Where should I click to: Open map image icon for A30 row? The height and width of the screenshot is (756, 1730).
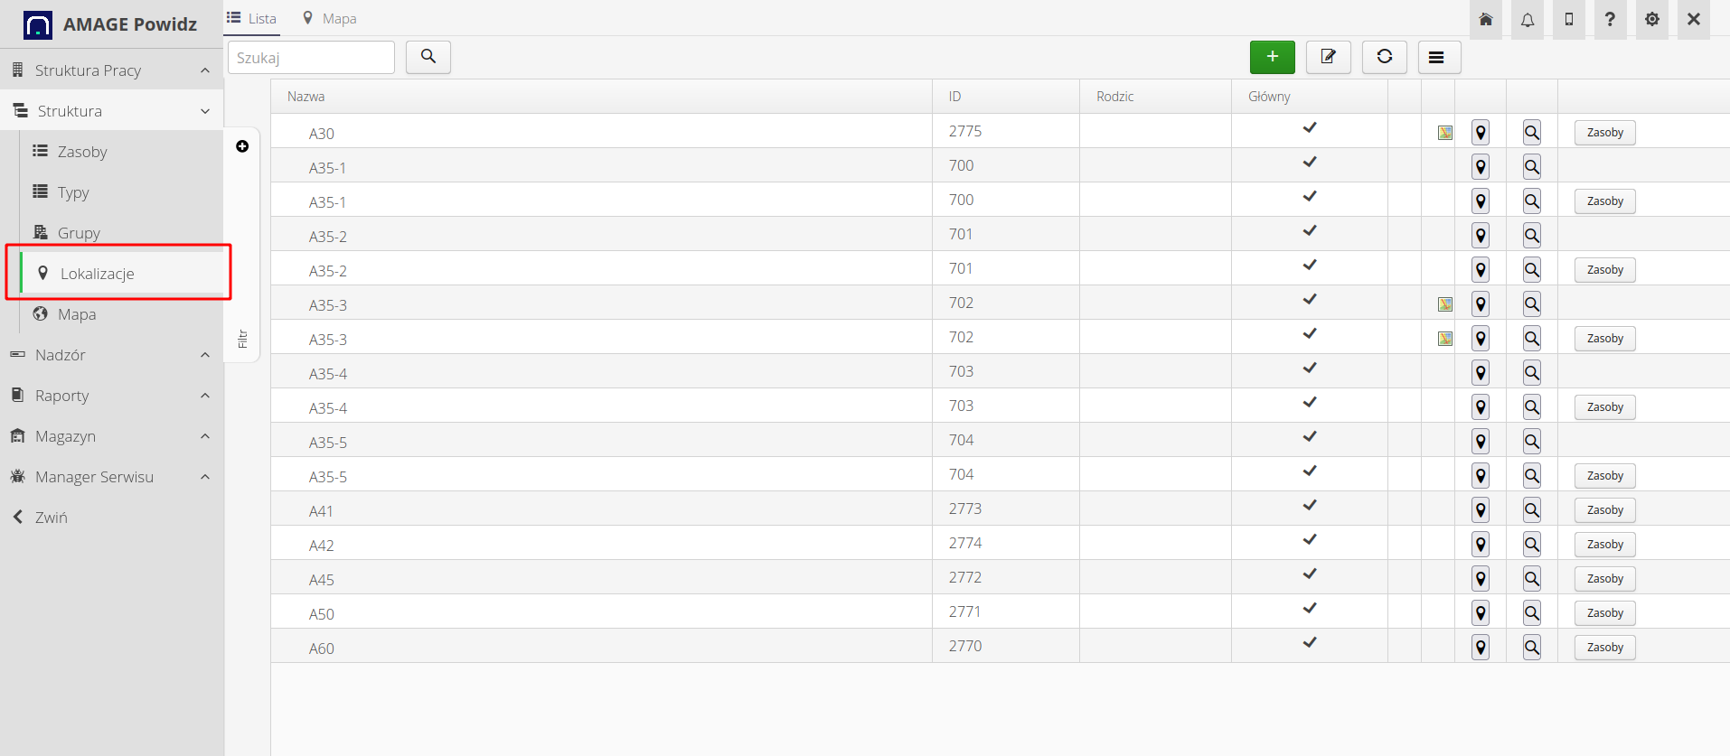point(1445,133)
